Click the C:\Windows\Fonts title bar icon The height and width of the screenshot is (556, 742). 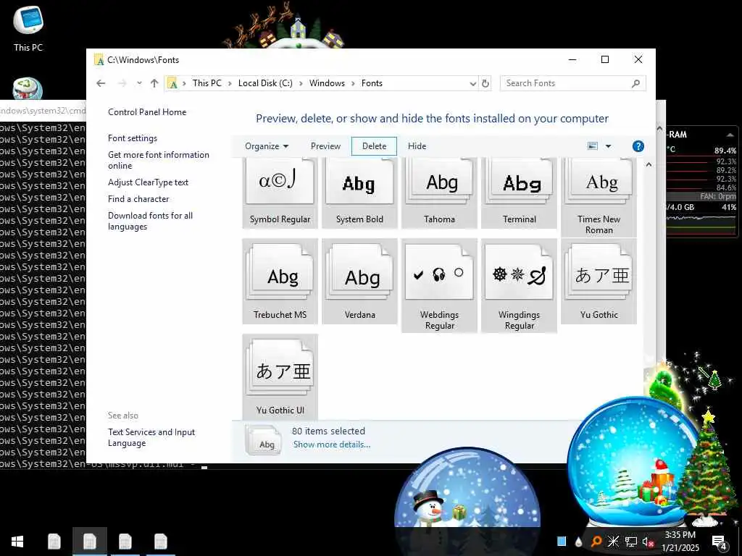click(x=99, y=59)
